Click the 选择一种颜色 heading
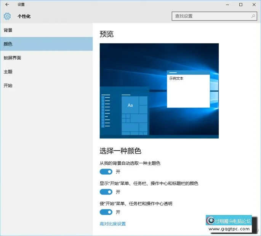This screenshot has height=236, width=261. 120,151
